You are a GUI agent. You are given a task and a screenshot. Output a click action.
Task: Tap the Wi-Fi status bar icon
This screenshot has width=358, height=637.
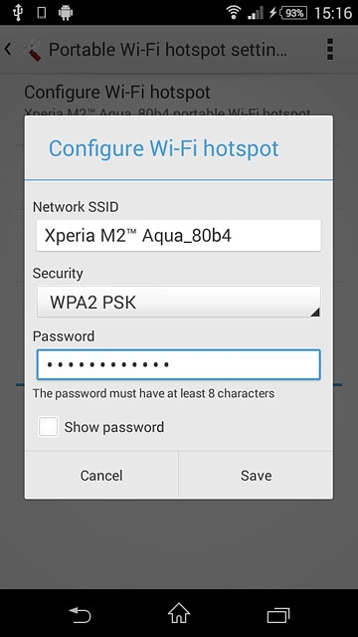click(x=234, y=13)
